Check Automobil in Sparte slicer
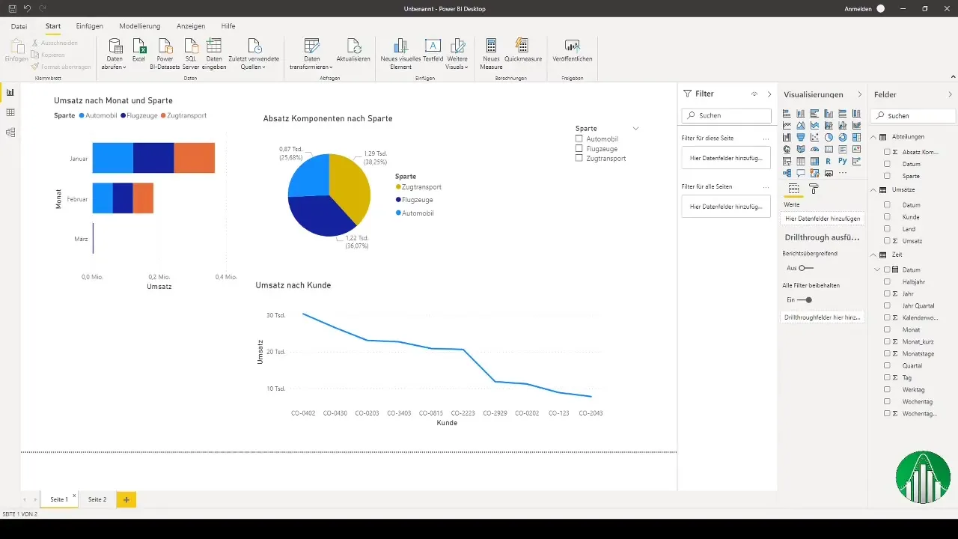This screenshot has width=958, height=539. [x=579, y=139]
